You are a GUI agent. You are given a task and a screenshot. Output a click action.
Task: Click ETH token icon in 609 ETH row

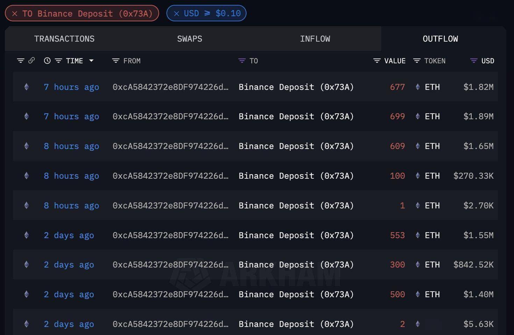(x=417, y=146)
